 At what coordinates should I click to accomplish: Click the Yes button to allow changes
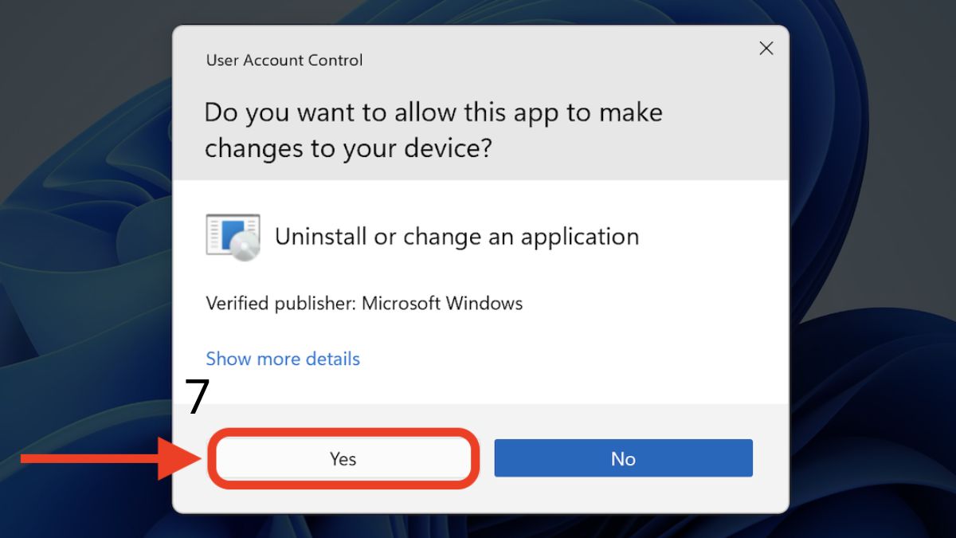343,458
